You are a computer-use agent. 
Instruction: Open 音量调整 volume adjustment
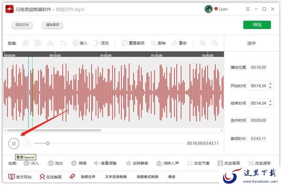pos(105,163)
